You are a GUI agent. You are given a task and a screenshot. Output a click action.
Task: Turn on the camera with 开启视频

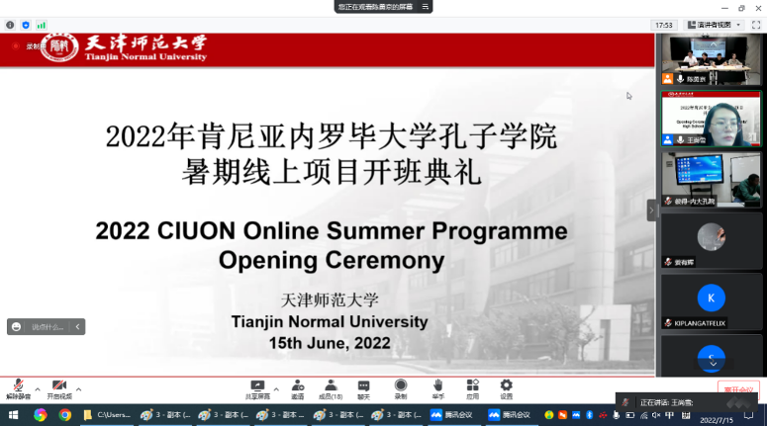pos(59,385)
